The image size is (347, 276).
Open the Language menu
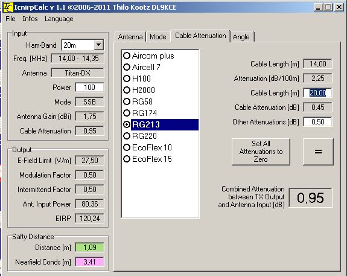click(59, 19)
